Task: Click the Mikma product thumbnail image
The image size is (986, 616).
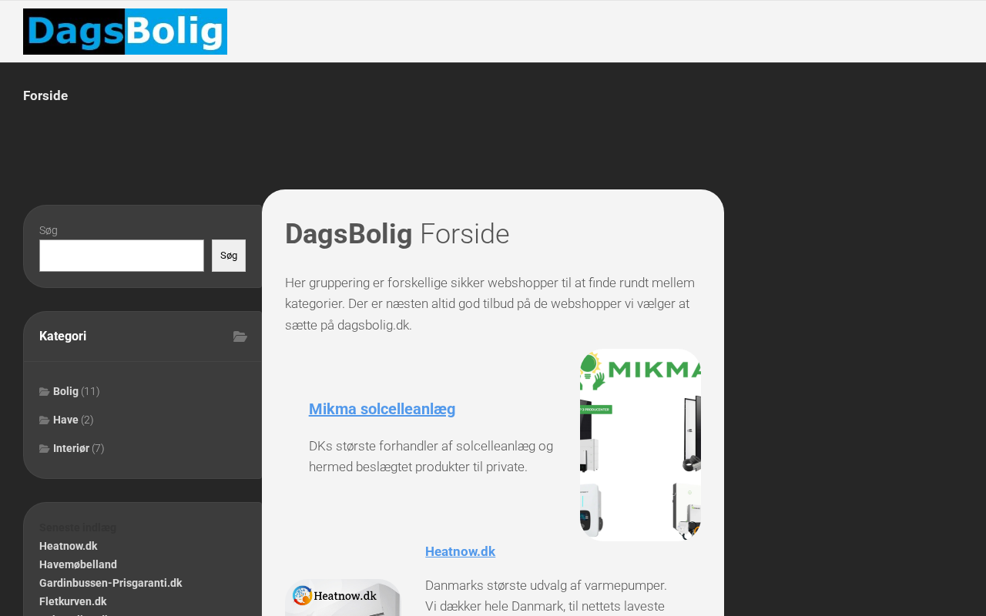Action: 640,445
